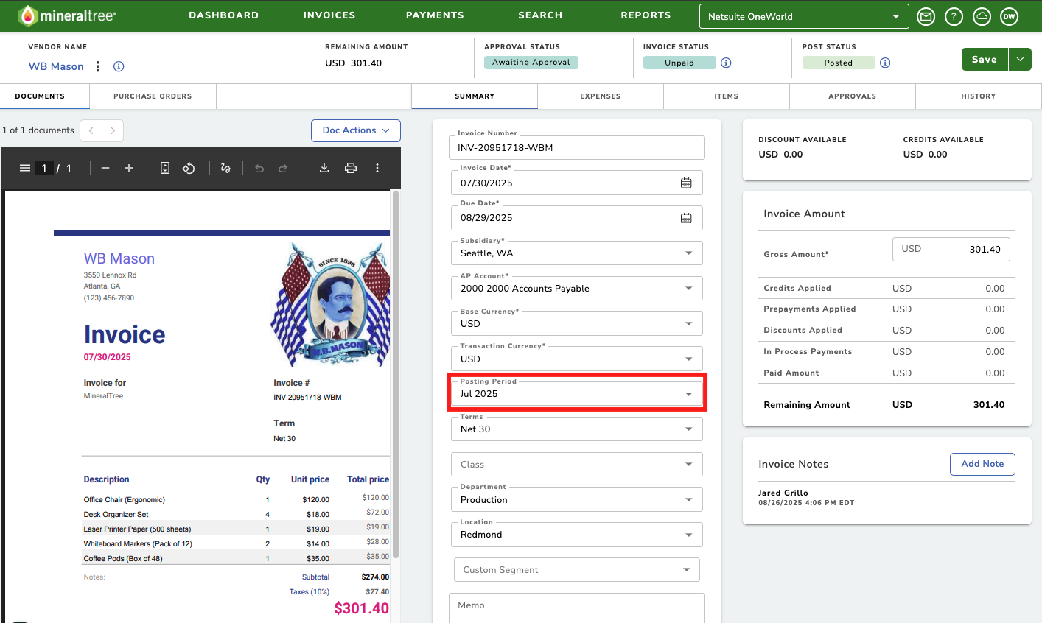Print the invoice document
Viewport: 1042px width, 623px height.
click(x=351, y=168)
